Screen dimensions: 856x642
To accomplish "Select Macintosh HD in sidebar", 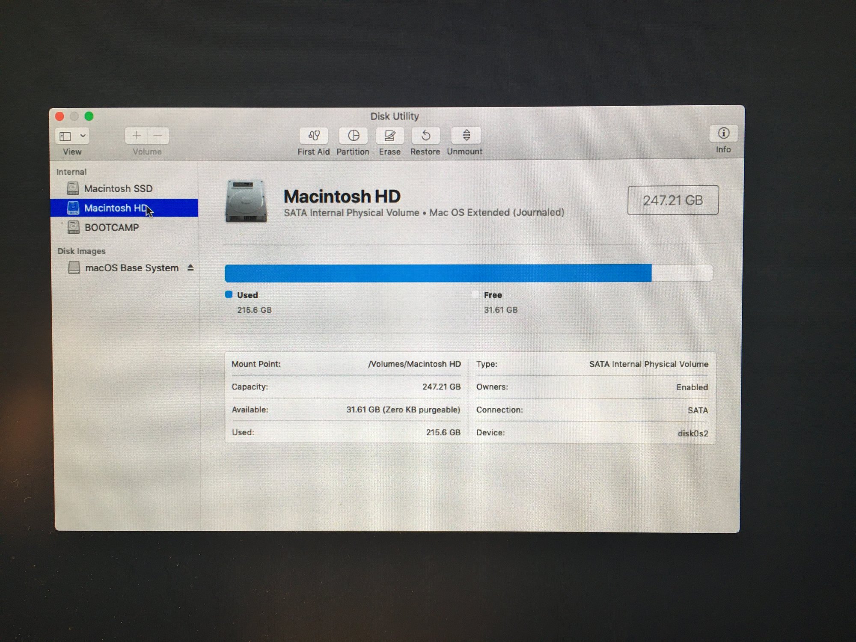I will (x=124, y=208).
